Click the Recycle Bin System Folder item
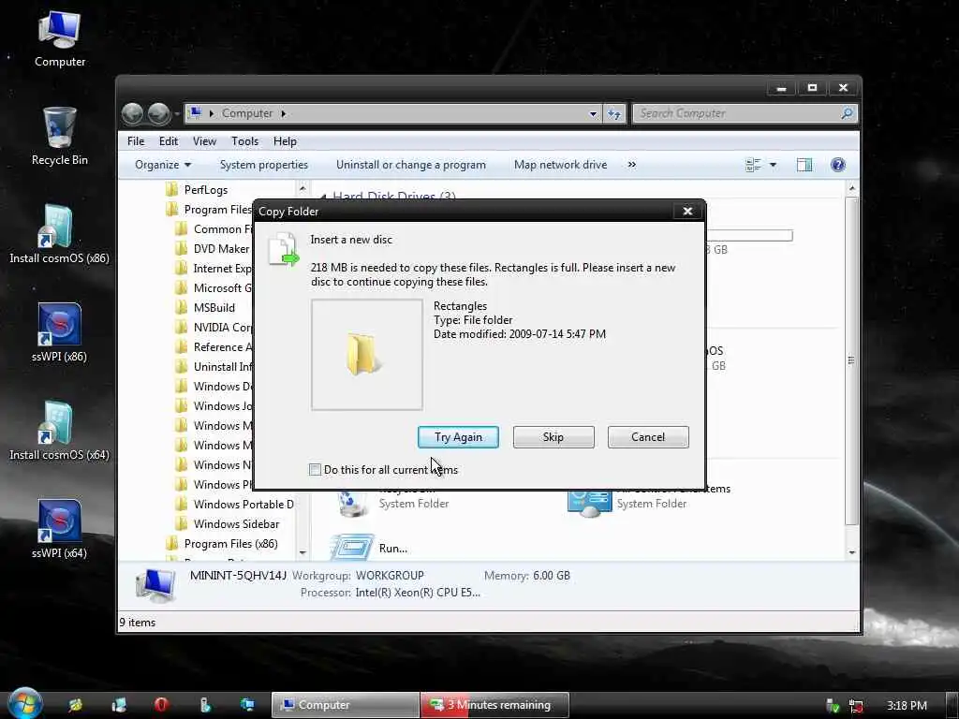The width and height of the screenshot is (959, 719). click(x=394, y=503)
